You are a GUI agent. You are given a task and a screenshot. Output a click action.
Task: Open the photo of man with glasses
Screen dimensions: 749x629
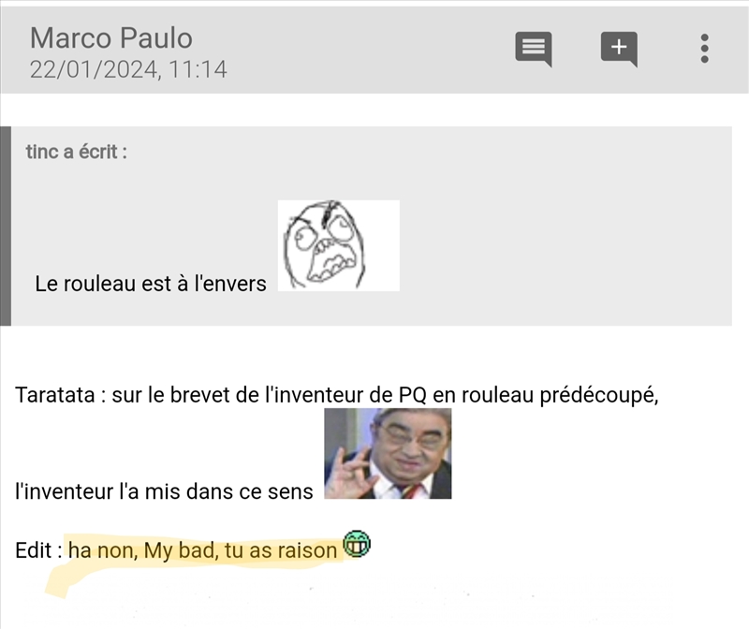point(388,453)
